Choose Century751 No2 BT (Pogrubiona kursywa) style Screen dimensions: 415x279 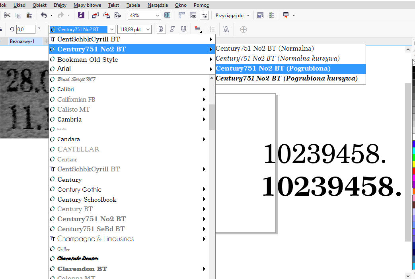click(286, 79)
